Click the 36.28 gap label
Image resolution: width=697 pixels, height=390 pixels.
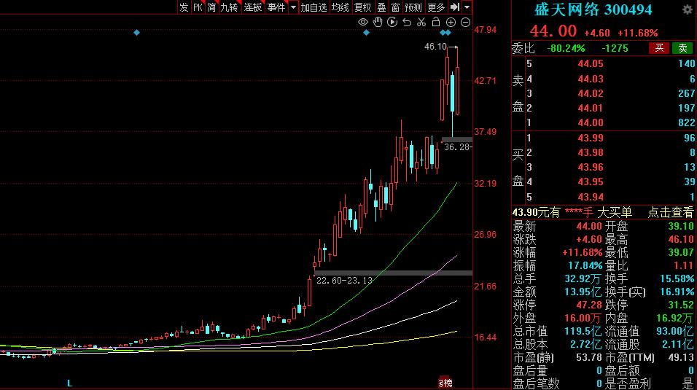pos(457,147)
